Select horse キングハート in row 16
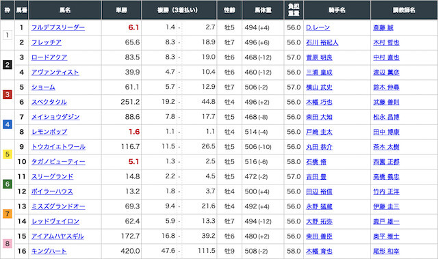 (x=49, y=251)
